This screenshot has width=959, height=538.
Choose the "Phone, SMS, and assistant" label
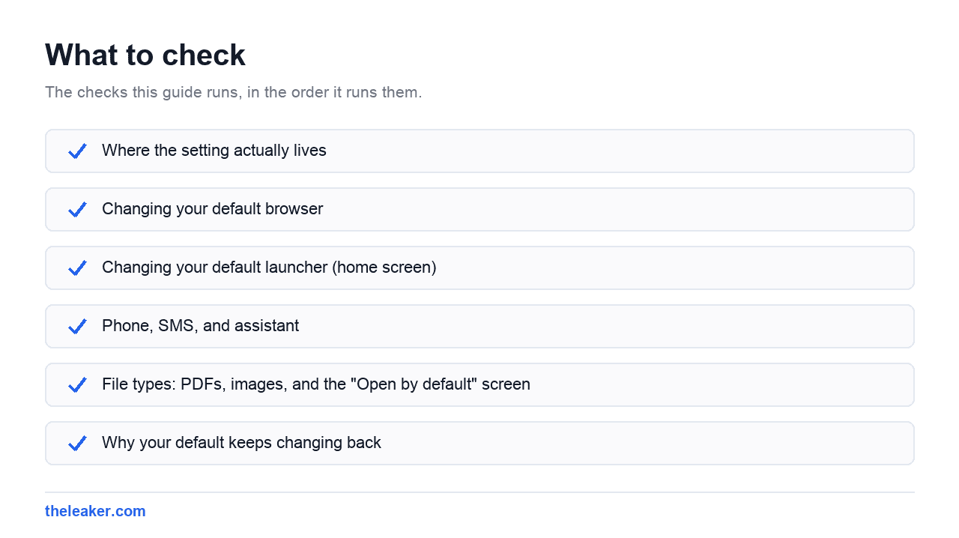pos(200,326)
